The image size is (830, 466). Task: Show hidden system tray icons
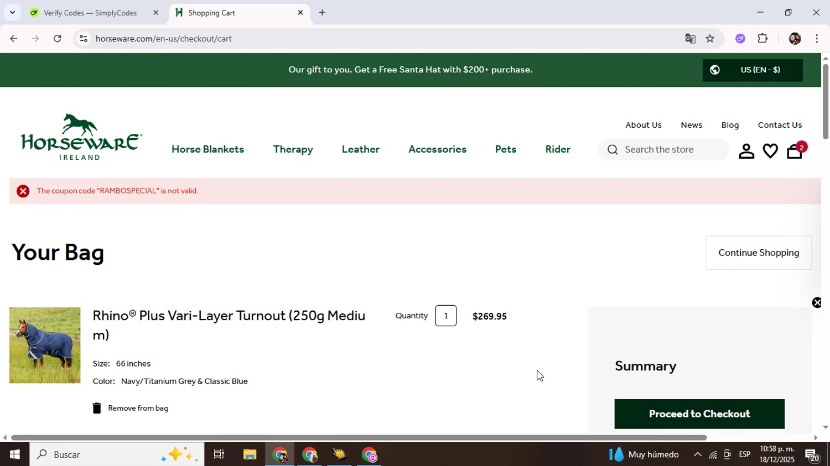click(697, 454)
